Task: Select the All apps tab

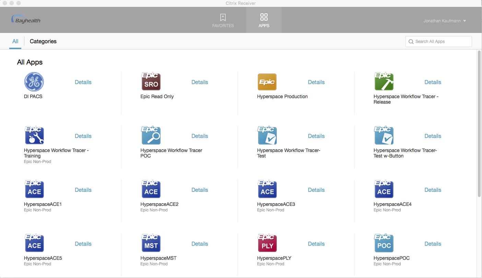Action: click(15, 41)
